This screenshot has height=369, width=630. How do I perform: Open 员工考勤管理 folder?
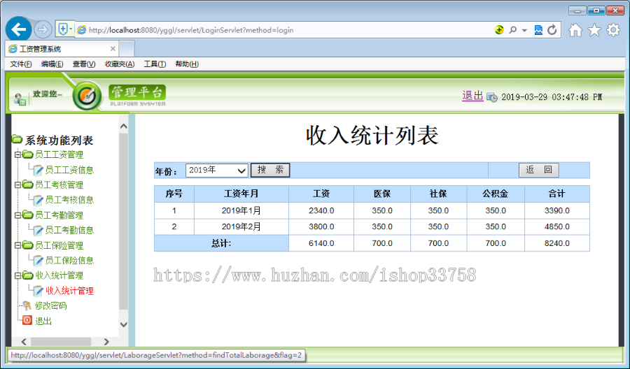(59, 215)
